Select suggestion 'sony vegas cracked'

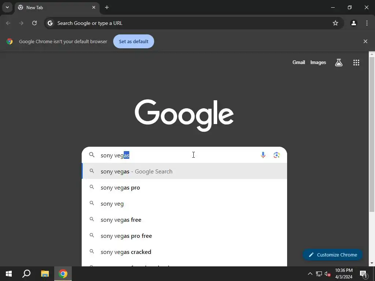coord(185,252)
